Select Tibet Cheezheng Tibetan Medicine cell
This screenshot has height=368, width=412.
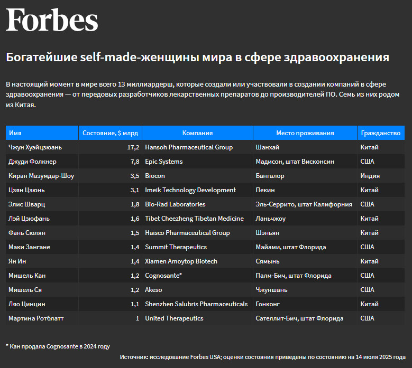[197, 219]
